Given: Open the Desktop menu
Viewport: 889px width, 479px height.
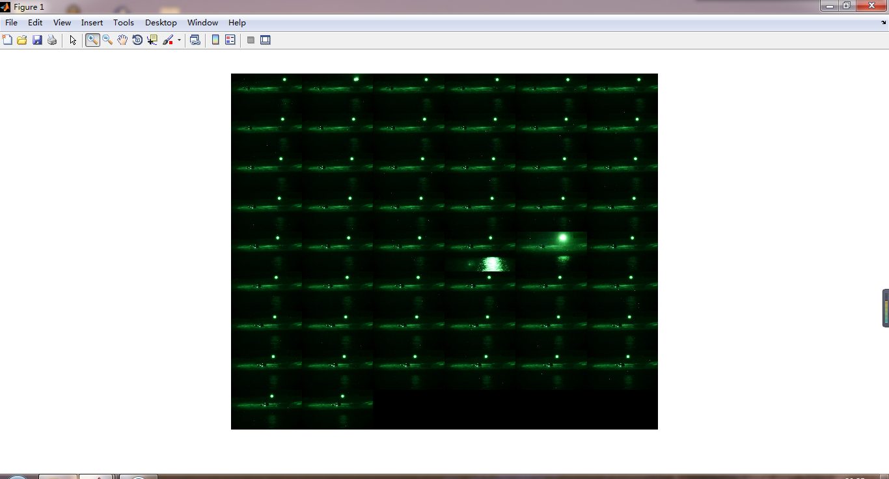Looking at the screenshot, I should [161, 23].
